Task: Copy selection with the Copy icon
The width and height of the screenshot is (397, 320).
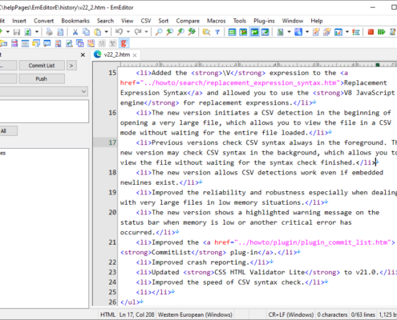Action: [86, 32]
